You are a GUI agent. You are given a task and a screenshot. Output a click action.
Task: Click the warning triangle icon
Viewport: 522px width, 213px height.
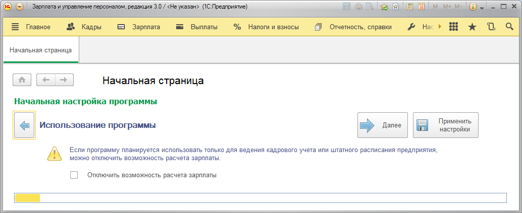tap(54, 153)
